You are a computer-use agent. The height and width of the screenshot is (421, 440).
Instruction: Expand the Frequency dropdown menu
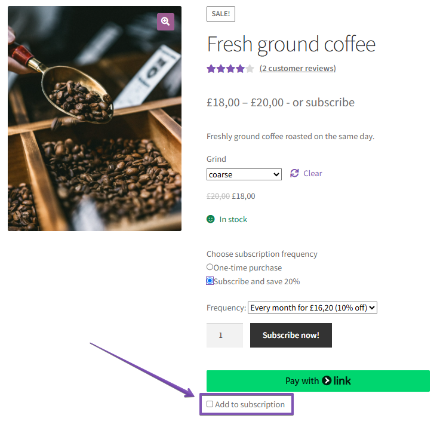(312, 308)
